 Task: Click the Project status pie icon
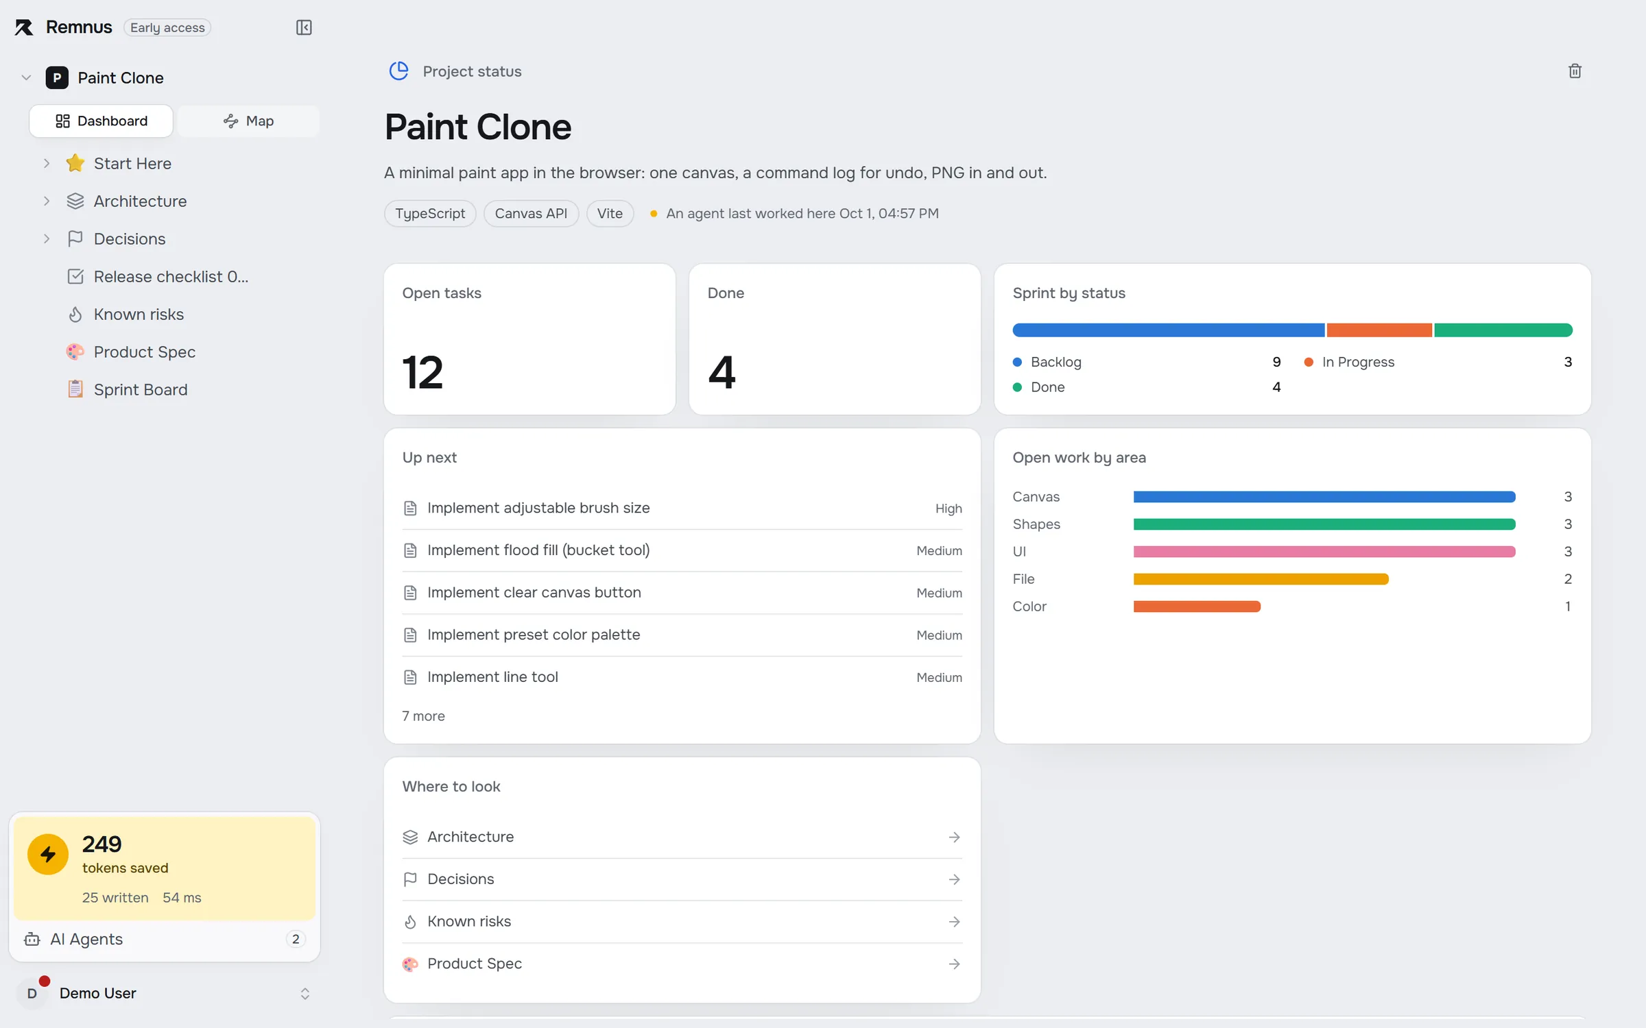coord(398,71)
